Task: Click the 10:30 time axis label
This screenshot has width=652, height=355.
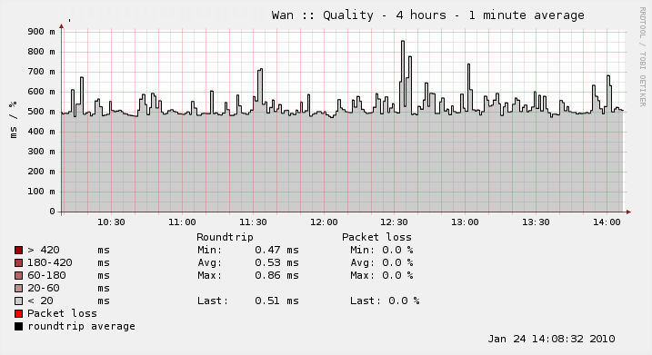Action: point(111,222)
